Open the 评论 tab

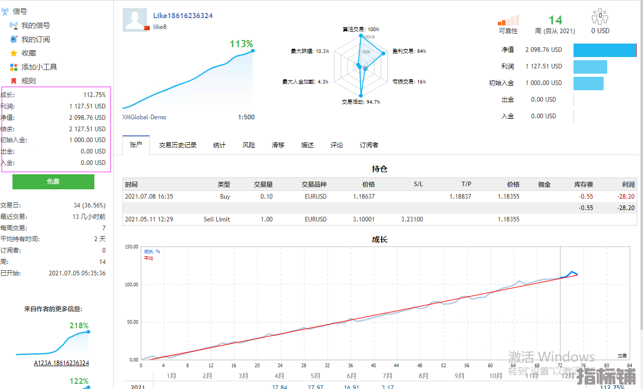click(337, 145)
